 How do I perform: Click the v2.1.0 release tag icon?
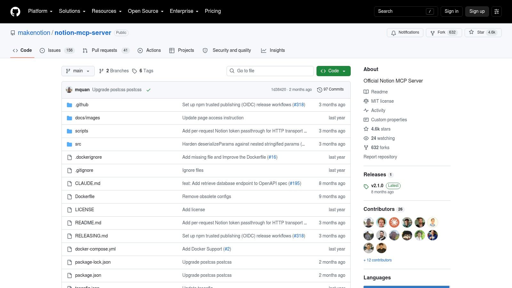click(x=366, y=187)
